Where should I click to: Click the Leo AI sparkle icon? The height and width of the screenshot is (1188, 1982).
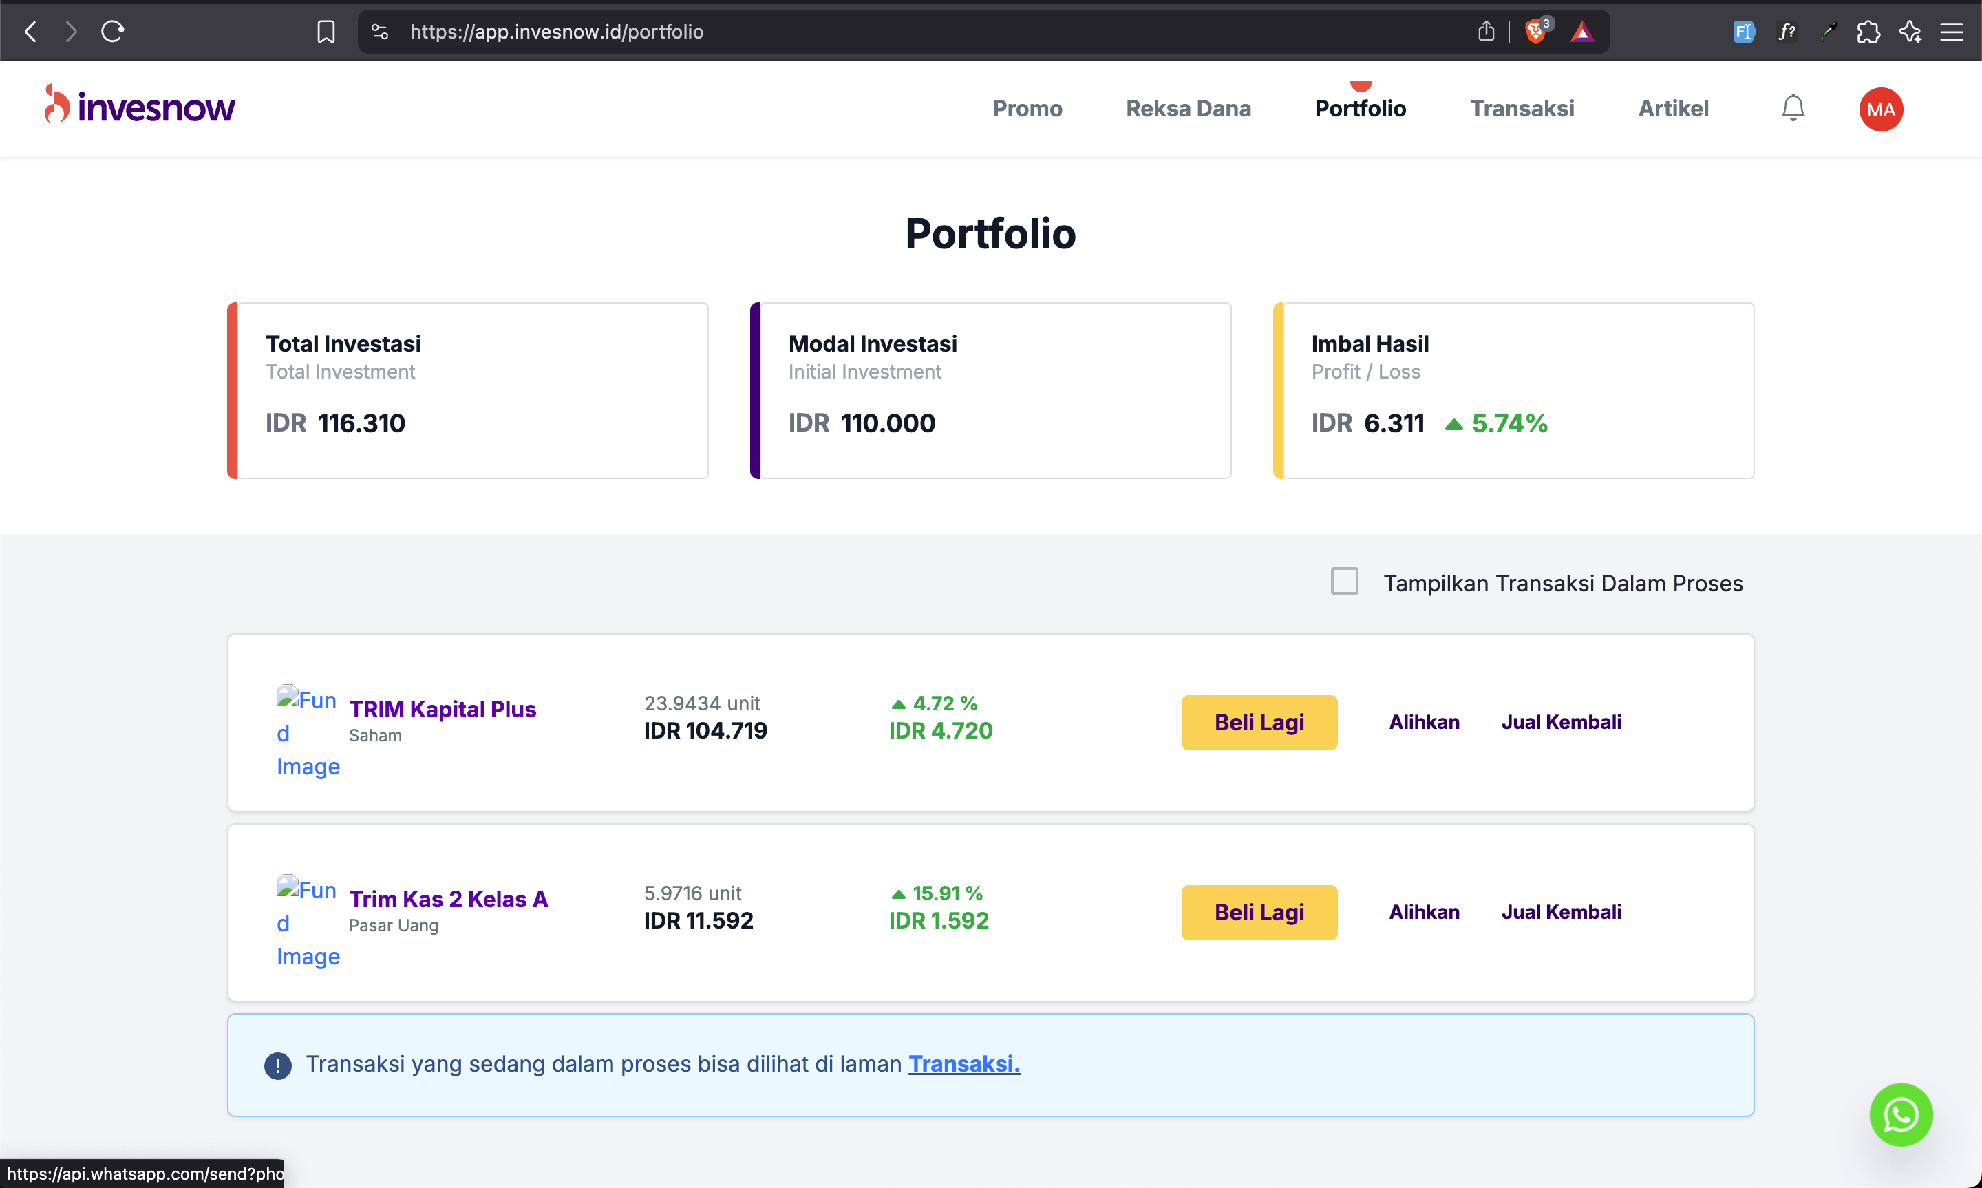coord(1910,31)
